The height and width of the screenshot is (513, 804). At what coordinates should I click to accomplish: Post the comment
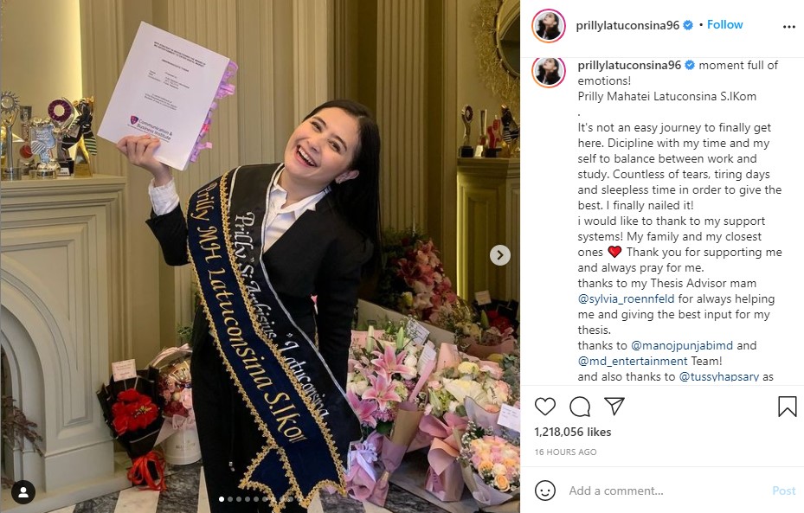coord(783,491)
